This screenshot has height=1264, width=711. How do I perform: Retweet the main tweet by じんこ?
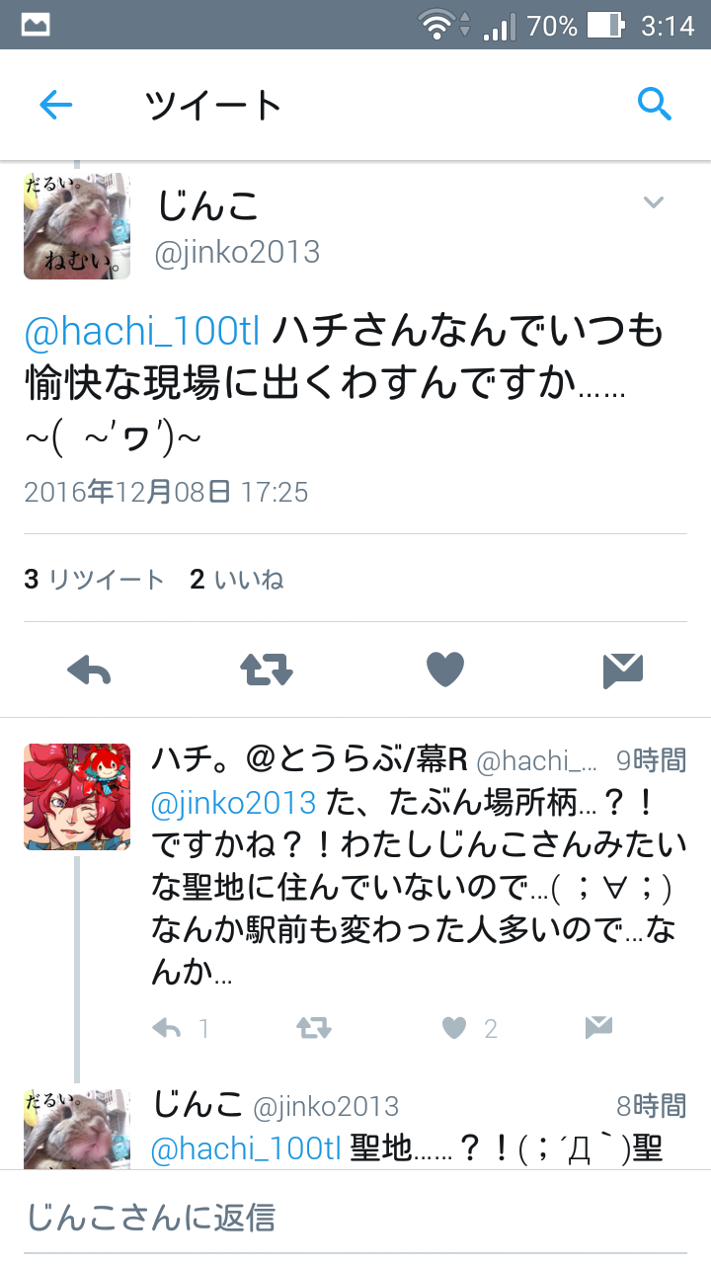(x=267, y=671)
